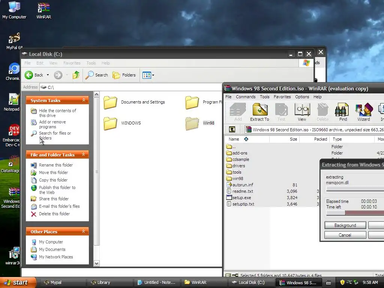This screenshot has height=288, width=384.
Task: Open the Tools menu in WinRAR
Action: tap(264, 97)
